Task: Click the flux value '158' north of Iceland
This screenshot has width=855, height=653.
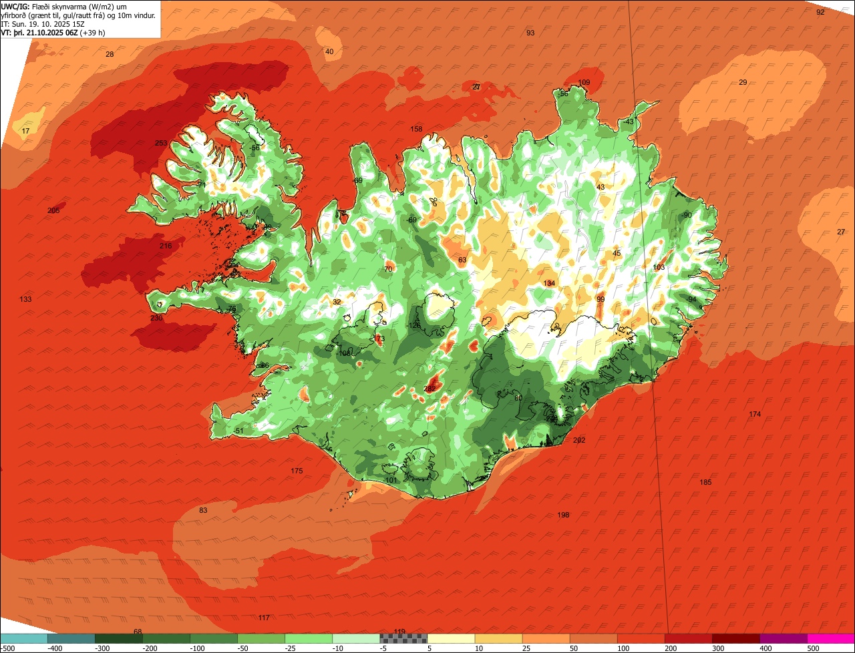Action: (x=416, y=129)
